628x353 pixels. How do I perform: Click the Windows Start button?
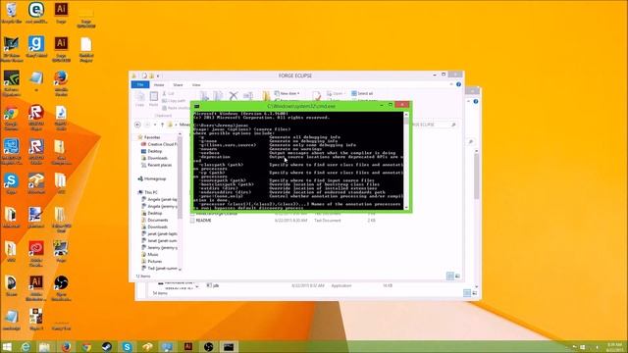coord(7,346)
